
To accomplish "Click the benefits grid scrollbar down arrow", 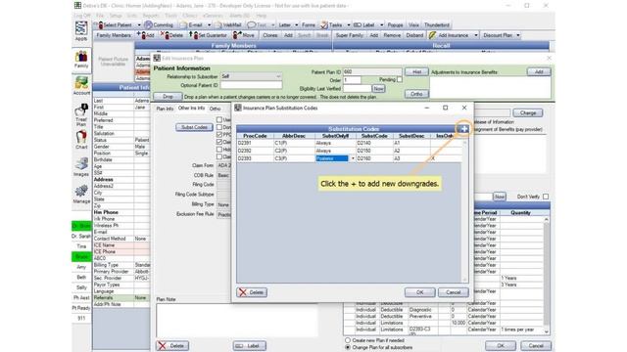I will 547,331.
